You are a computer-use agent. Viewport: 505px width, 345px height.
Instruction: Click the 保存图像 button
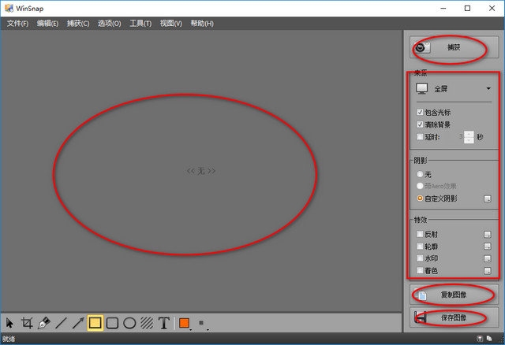(454, 317)
